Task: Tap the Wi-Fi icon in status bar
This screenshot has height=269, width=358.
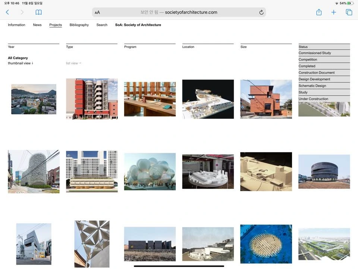Action: 337,3
